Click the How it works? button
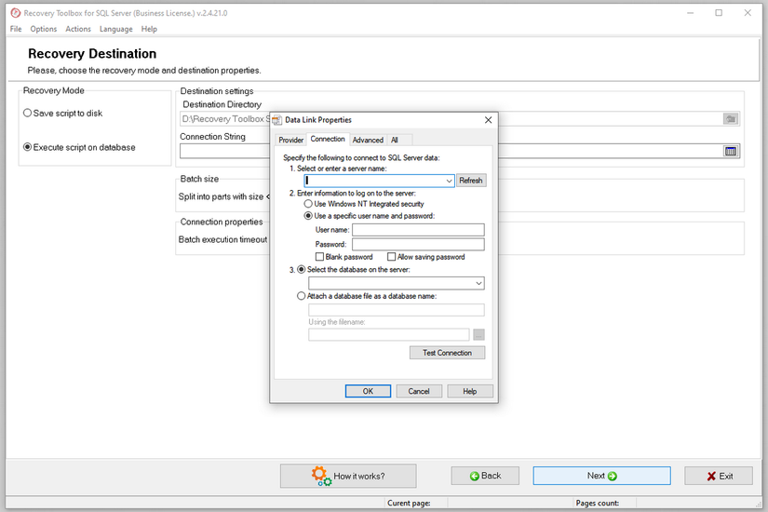The width and height of the screenshot is (768, 512). click(x=348, y=476)
